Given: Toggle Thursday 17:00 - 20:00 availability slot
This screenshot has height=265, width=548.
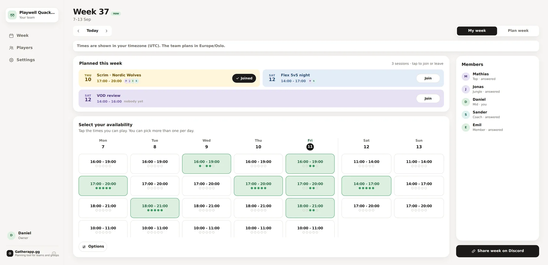Looking at the screenshot, I should coord(258,186).
